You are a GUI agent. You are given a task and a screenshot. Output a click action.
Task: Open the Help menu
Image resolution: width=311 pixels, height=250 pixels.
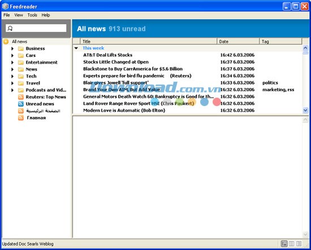tap(46, 15)
